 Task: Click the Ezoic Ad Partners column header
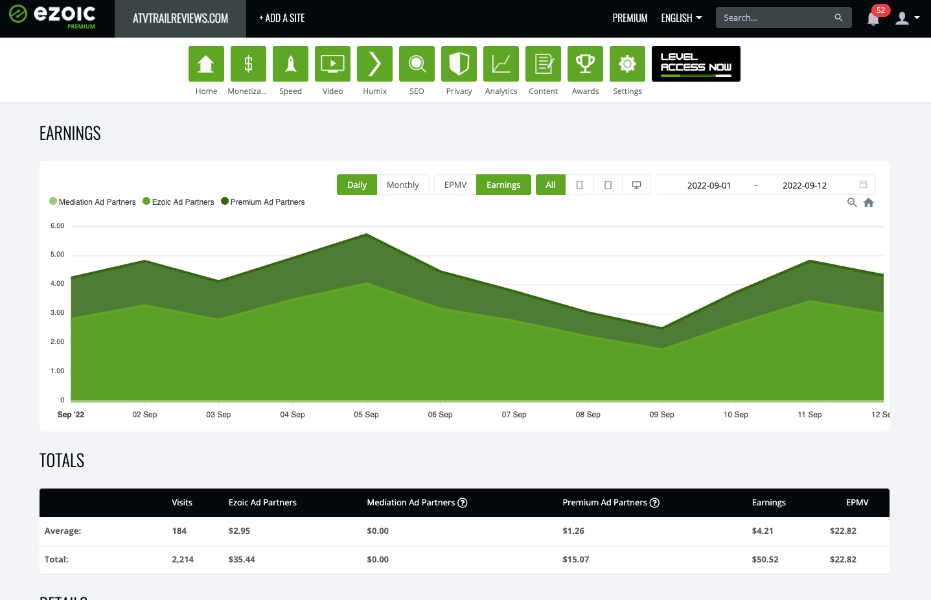tap(262, 502)
